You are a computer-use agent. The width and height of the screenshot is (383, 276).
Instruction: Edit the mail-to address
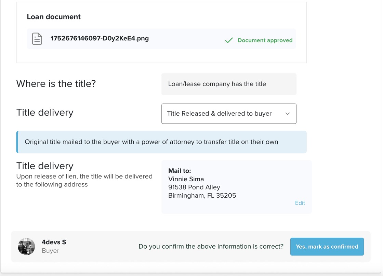(x=300, y=203)
